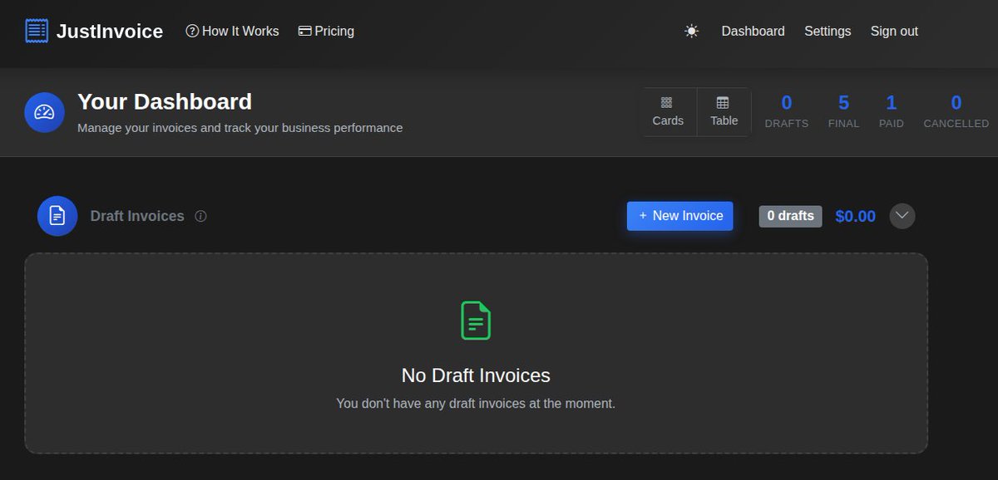Toggle light mode with the sun icon
Image resolution: width=998 pixels, height=480 pixels.
click(691, 31)
